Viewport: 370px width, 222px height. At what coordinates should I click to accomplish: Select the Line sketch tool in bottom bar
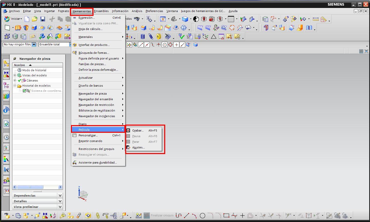pos(187,216)
